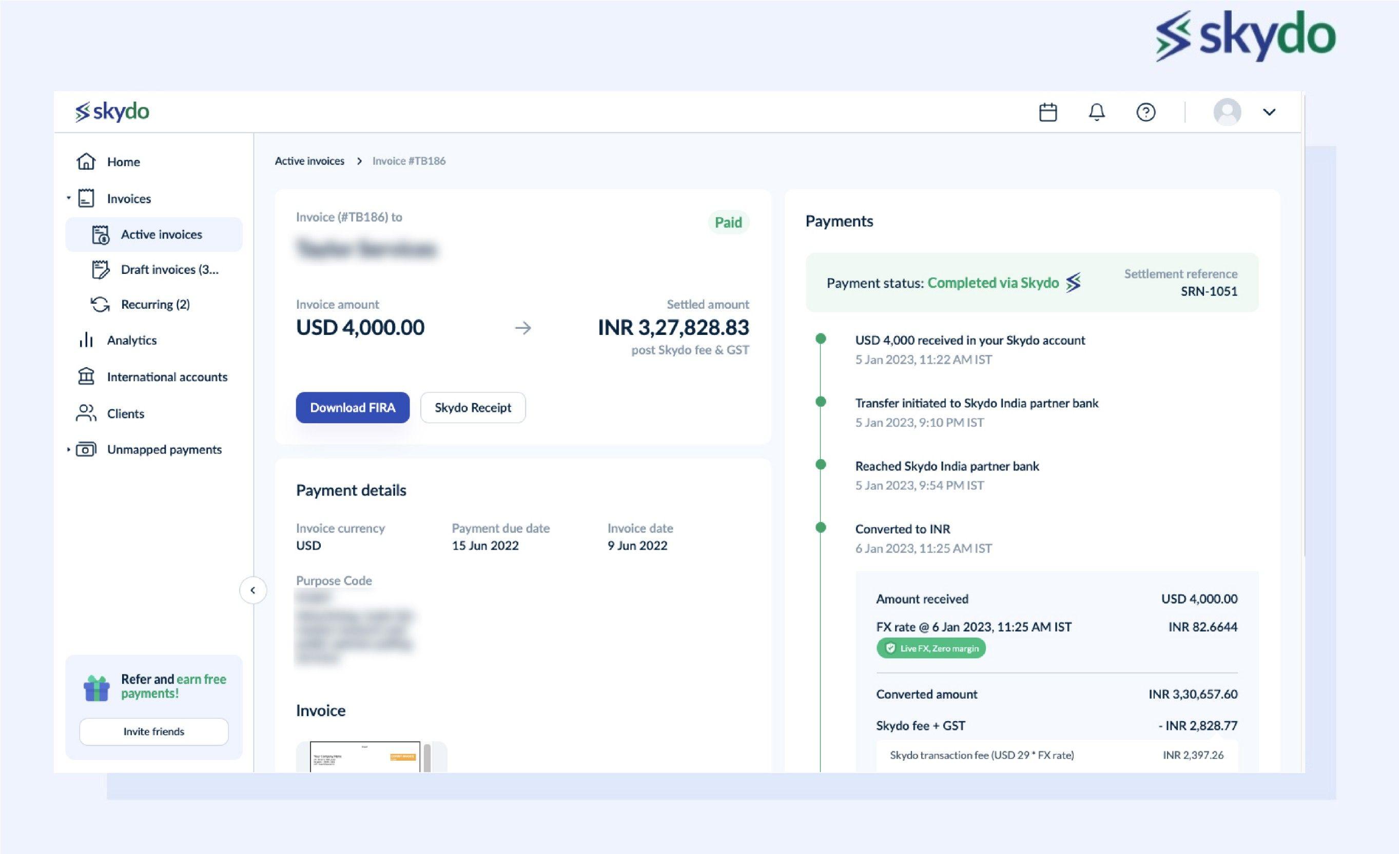The image size is (1399, 854).
Task: Expand the account dropdown chevron
Action: tap(1269, 112)
